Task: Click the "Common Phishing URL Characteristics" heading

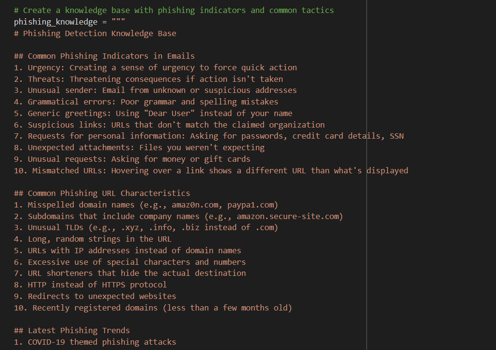Action: coord(108,193)
